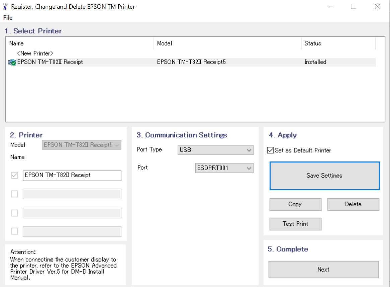The width and height of the screenshot is (390, 287).
Task: Click the fourth empty printer name field
Action: point(72,231)
